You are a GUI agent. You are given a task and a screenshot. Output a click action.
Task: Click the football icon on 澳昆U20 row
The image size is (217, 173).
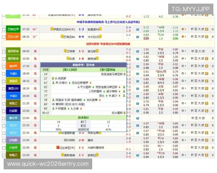coord(183,88)
